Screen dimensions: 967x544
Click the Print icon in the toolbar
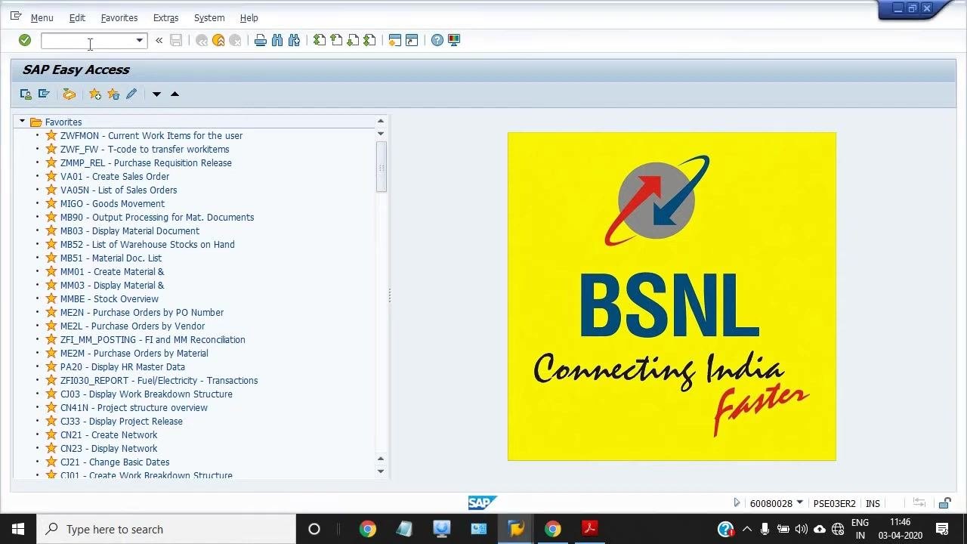tap(261, 40)
